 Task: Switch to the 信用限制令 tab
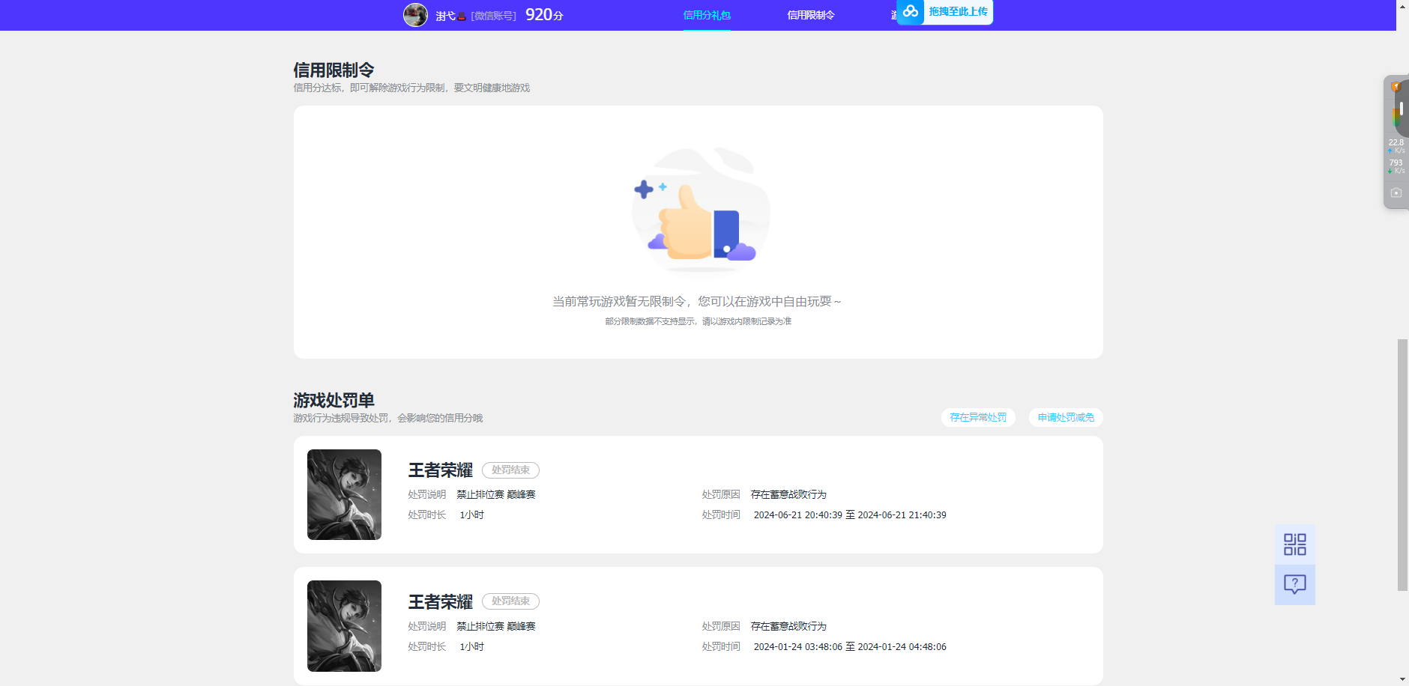click(x=811, y=15)
